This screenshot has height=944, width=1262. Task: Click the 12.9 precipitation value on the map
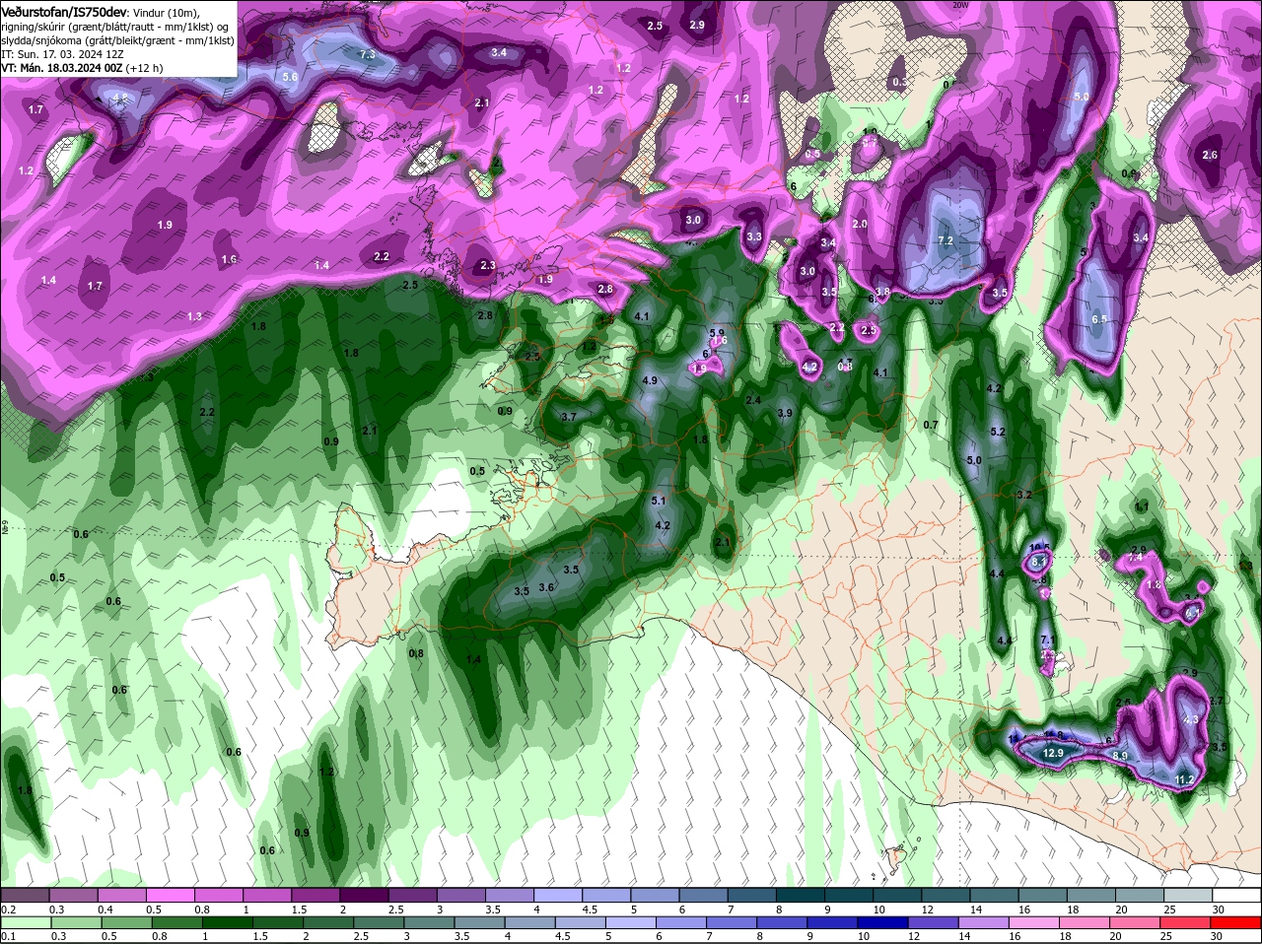pos(1054,753)
